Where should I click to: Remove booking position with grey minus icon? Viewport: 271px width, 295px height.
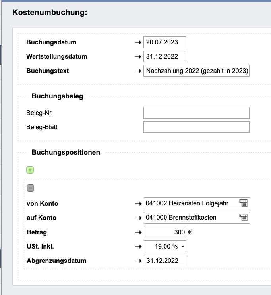tap(30, 188)
